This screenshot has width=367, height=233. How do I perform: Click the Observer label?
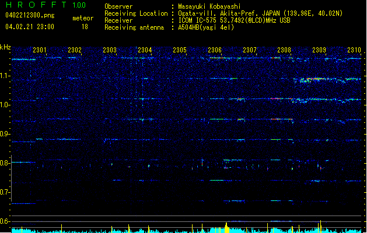118,6
